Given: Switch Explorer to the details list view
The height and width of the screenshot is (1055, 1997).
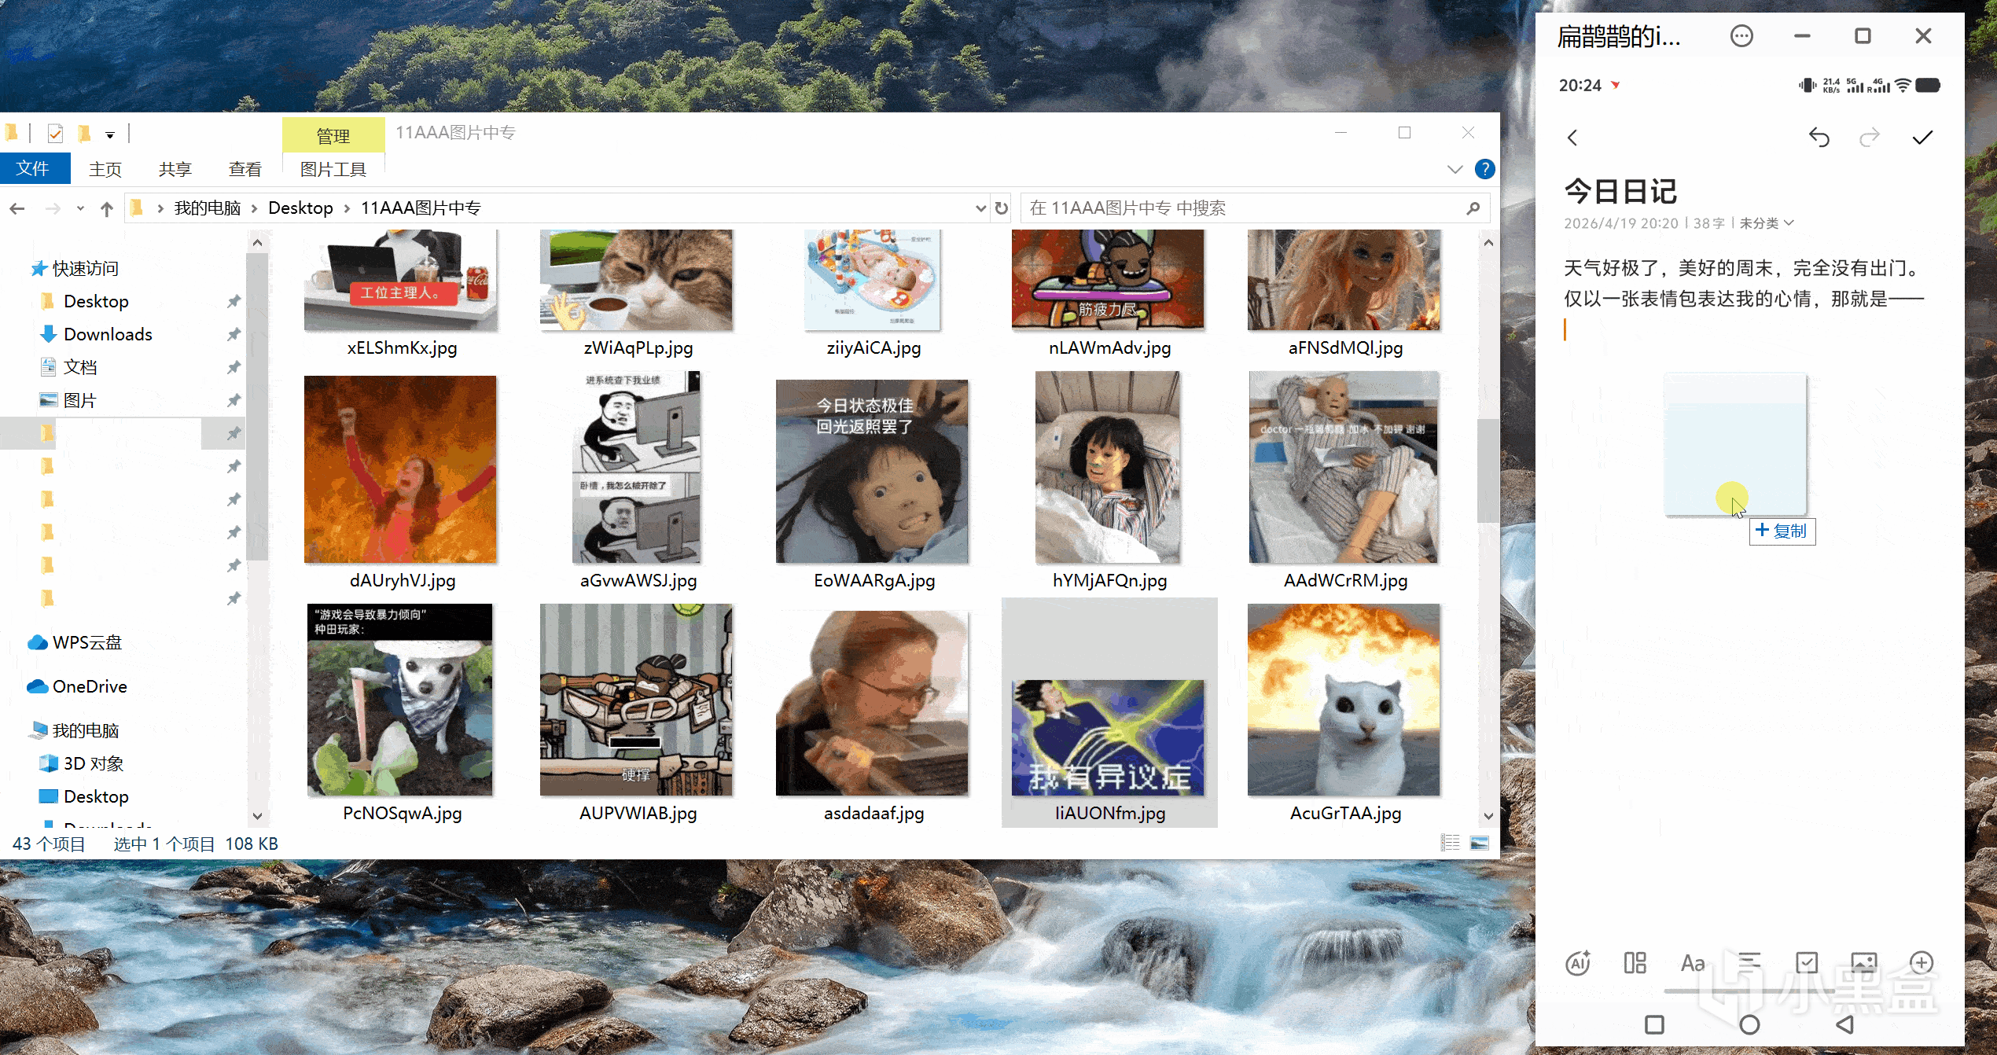Looking at the screenshot, I should click(1451, 844).
